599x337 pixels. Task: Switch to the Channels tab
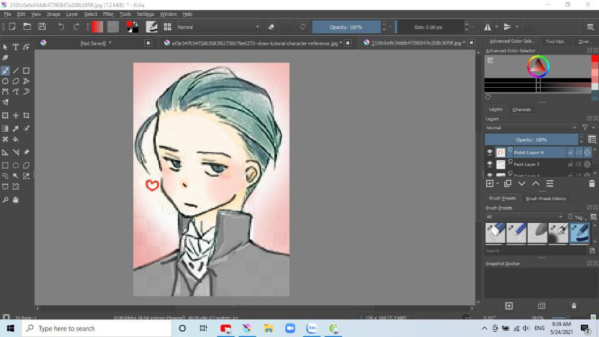[x=521, y=109]
